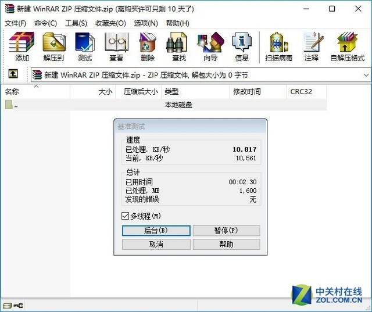Sort by CRC32 column header

click(307, 92)
